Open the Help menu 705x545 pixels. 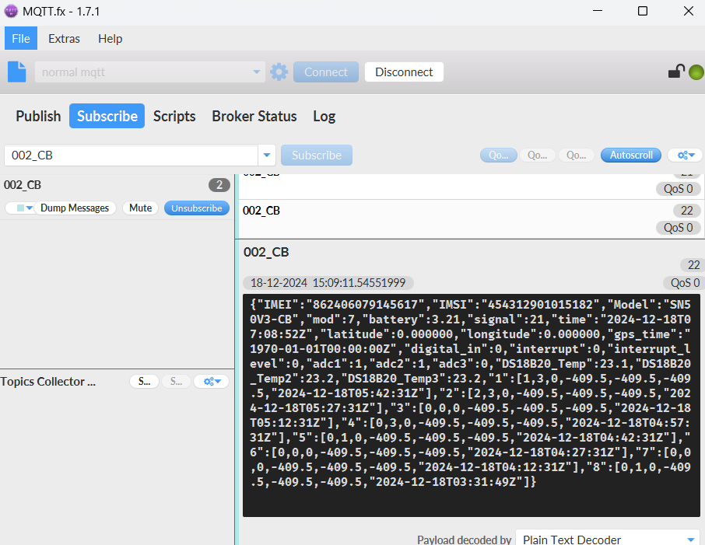click(110, 39)
